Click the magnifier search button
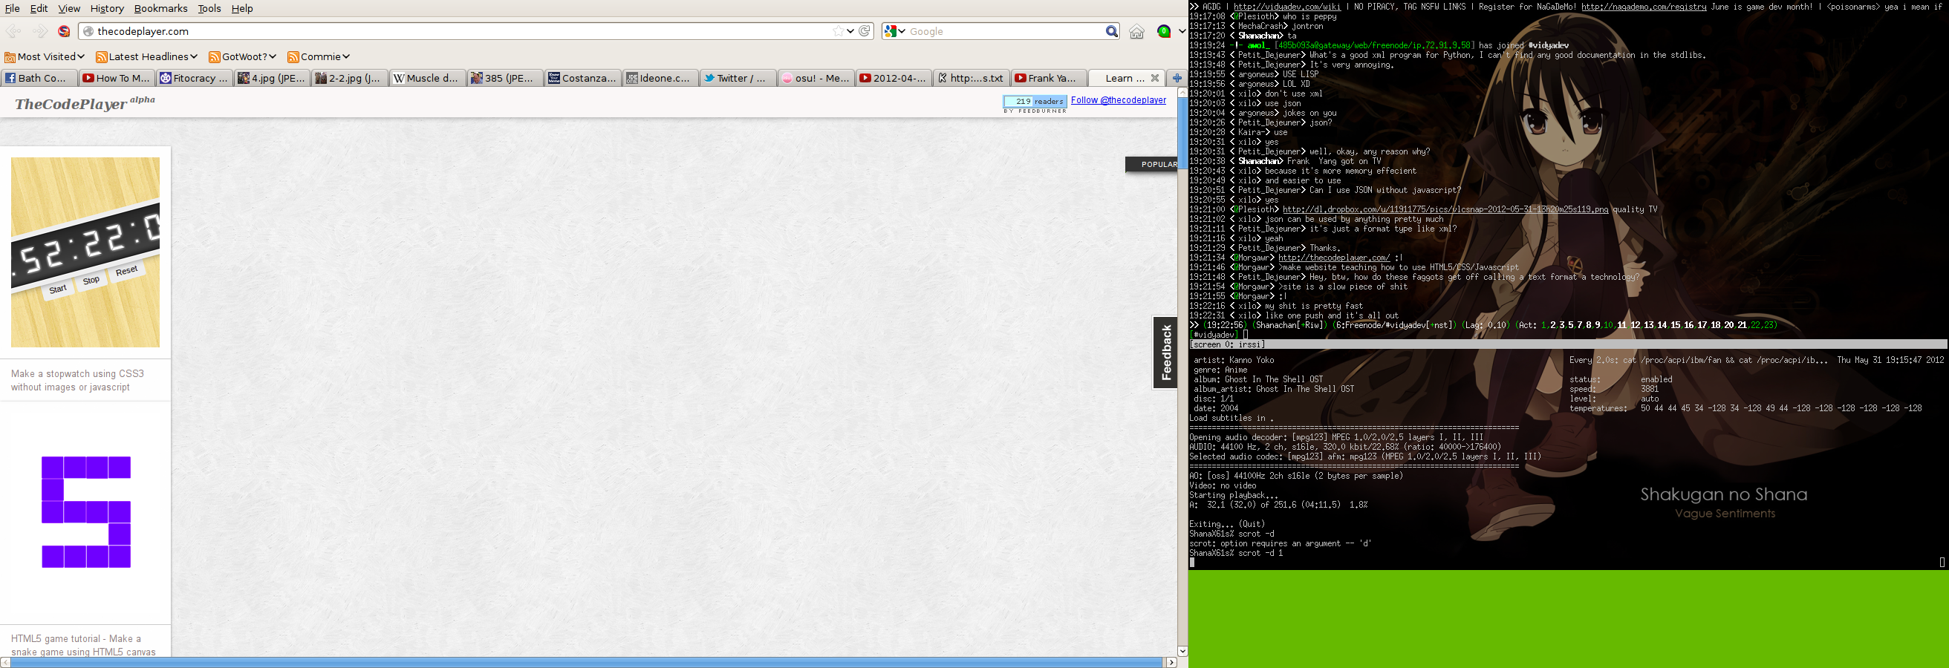Screen dimensions: 1949x668 pos(1110,31)
